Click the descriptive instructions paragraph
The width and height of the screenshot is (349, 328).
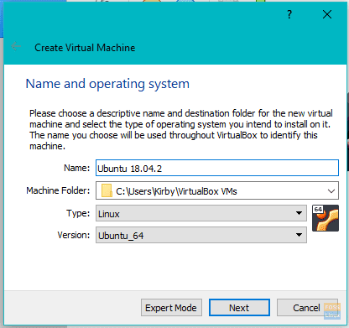(x=181, y=129)
